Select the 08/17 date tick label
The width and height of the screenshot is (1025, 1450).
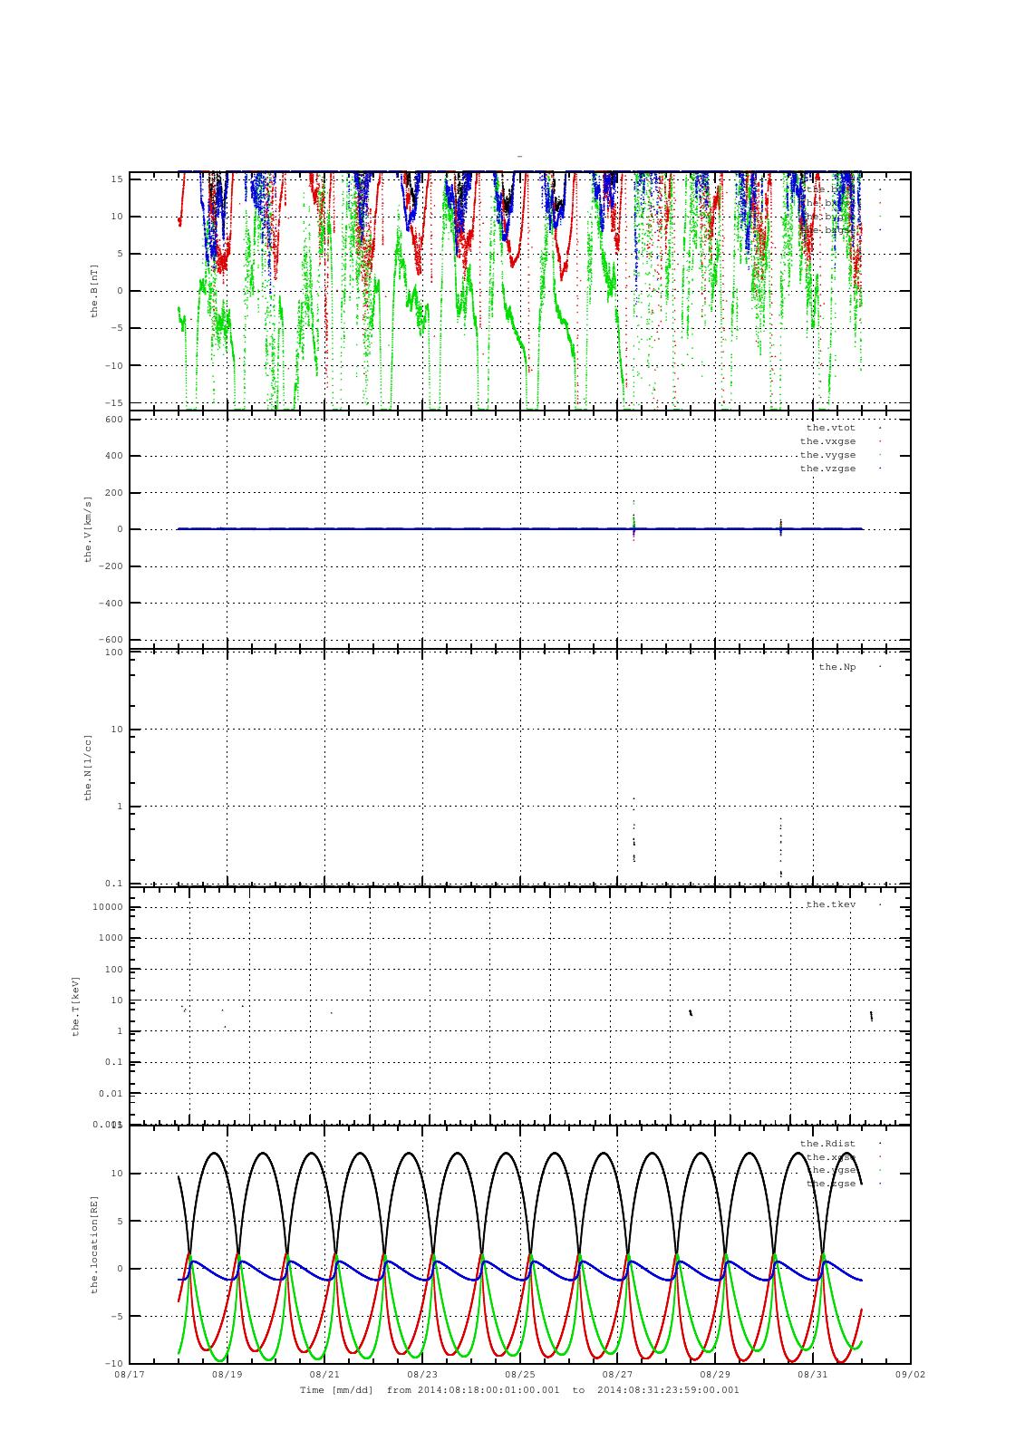[x=129, y=1374]
